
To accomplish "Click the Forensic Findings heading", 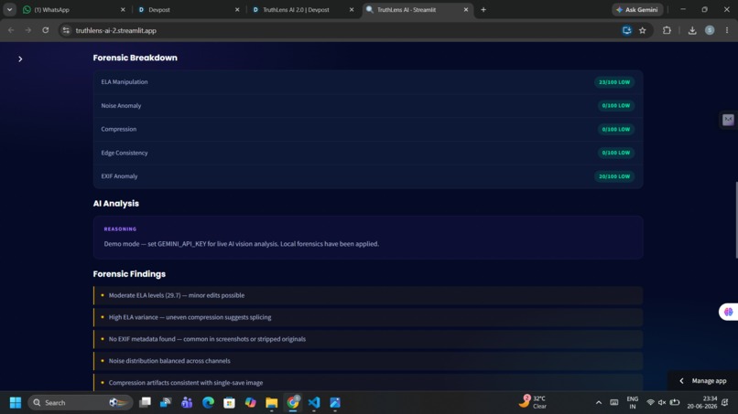I will click(129, 274).
